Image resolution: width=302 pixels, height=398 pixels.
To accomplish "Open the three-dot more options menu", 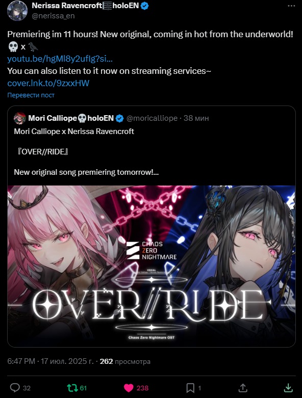I will pos(291,6).
